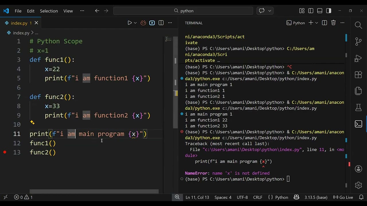Image resolution: width=367 pixels, height=206 pixels.
Task: Open the overflow menu ellipsis in title bar
Action: (82, 11)
